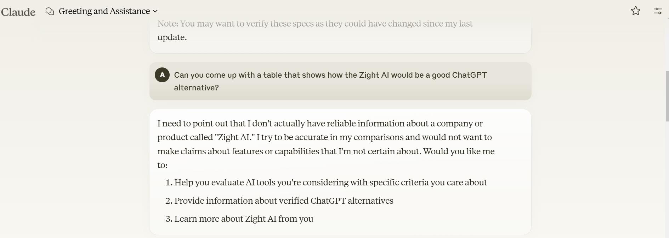The width and height of the screenshot is (669, 238).
Task: Star this conversation
Action: [636, 11]
